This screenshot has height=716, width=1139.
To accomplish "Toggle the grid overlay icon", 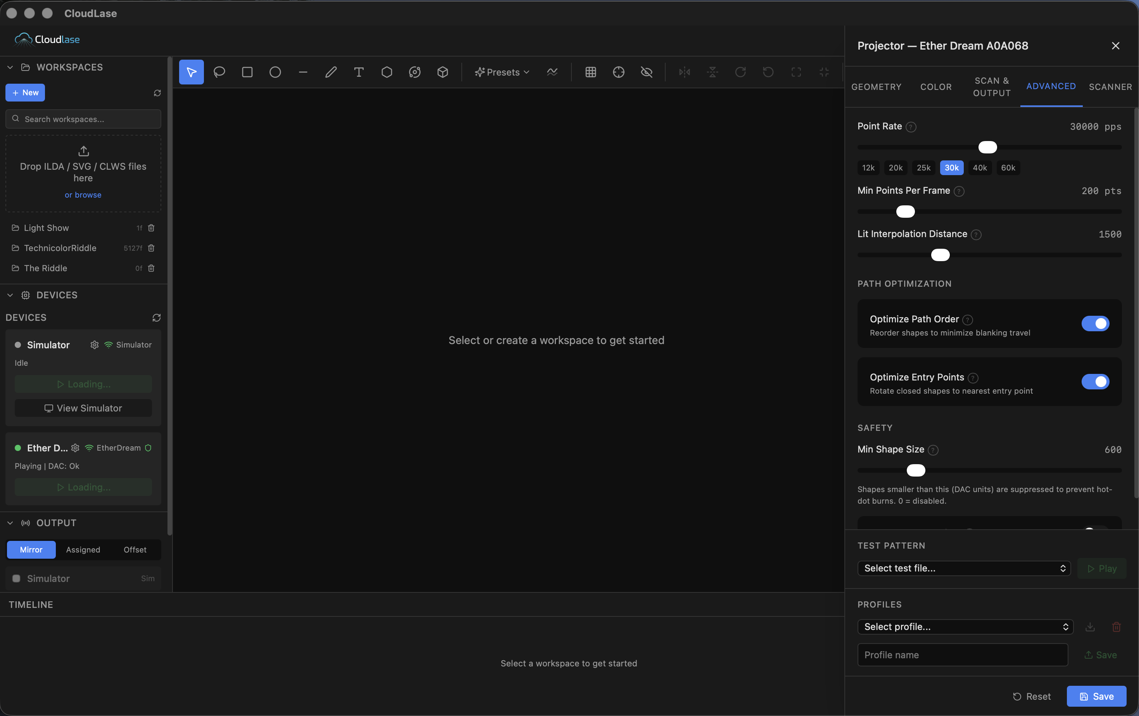I will [590, 72].
